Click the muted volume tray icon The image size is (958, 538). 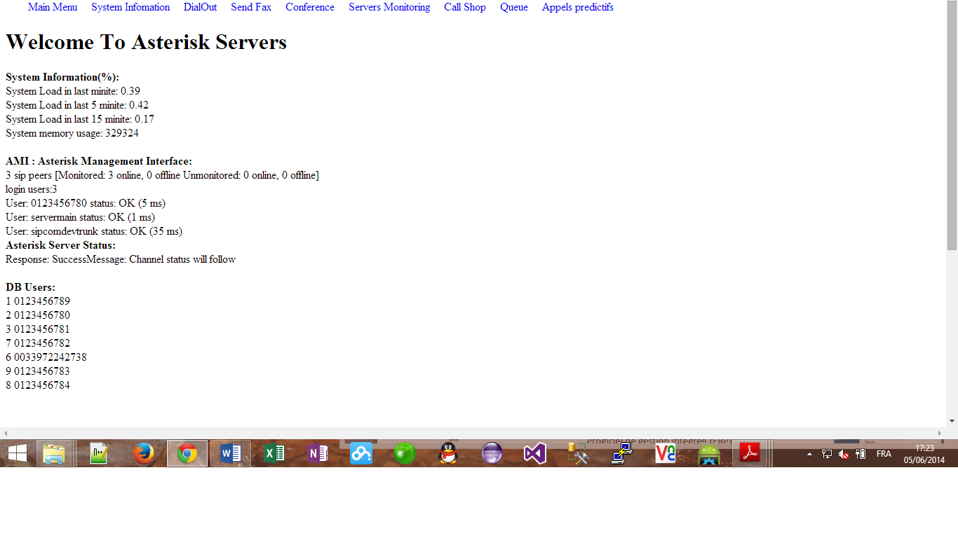844,454
